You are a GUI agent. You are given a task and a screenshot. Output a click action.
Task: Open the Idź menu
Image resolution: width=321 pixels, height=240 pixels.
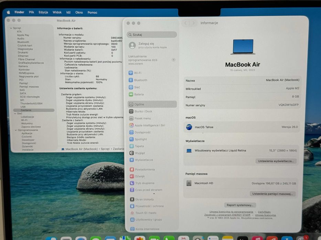click(x=68, y=12)
